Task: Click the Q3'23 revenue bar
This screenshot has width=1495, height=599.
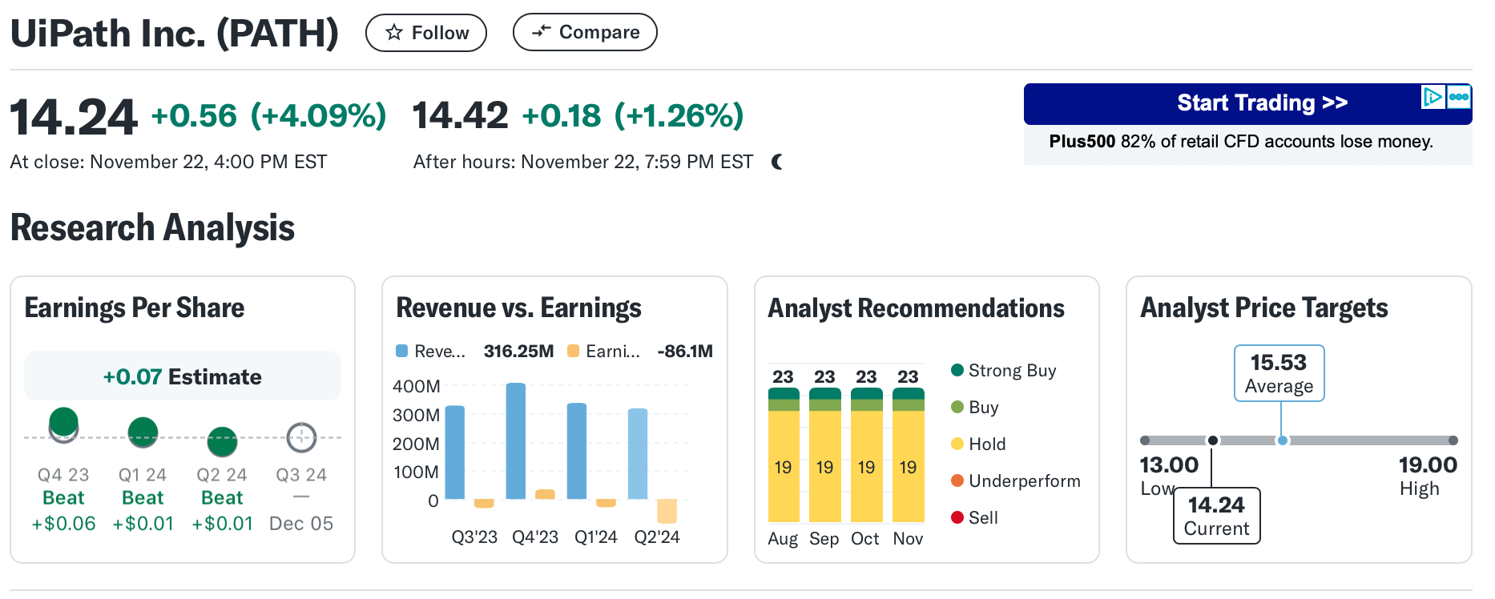Action: point(455,452)
